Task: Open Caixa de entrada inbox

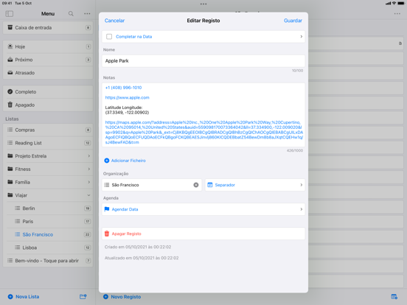Action: (48, 27)
